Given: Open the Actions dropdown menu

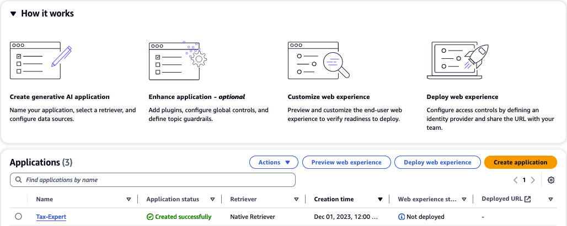Looking at the screenshot, I should 274,162.
